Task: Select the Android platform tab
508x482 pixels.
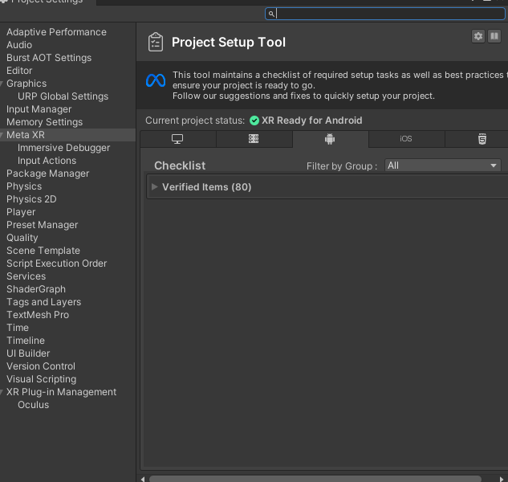Action: point(330,139)
